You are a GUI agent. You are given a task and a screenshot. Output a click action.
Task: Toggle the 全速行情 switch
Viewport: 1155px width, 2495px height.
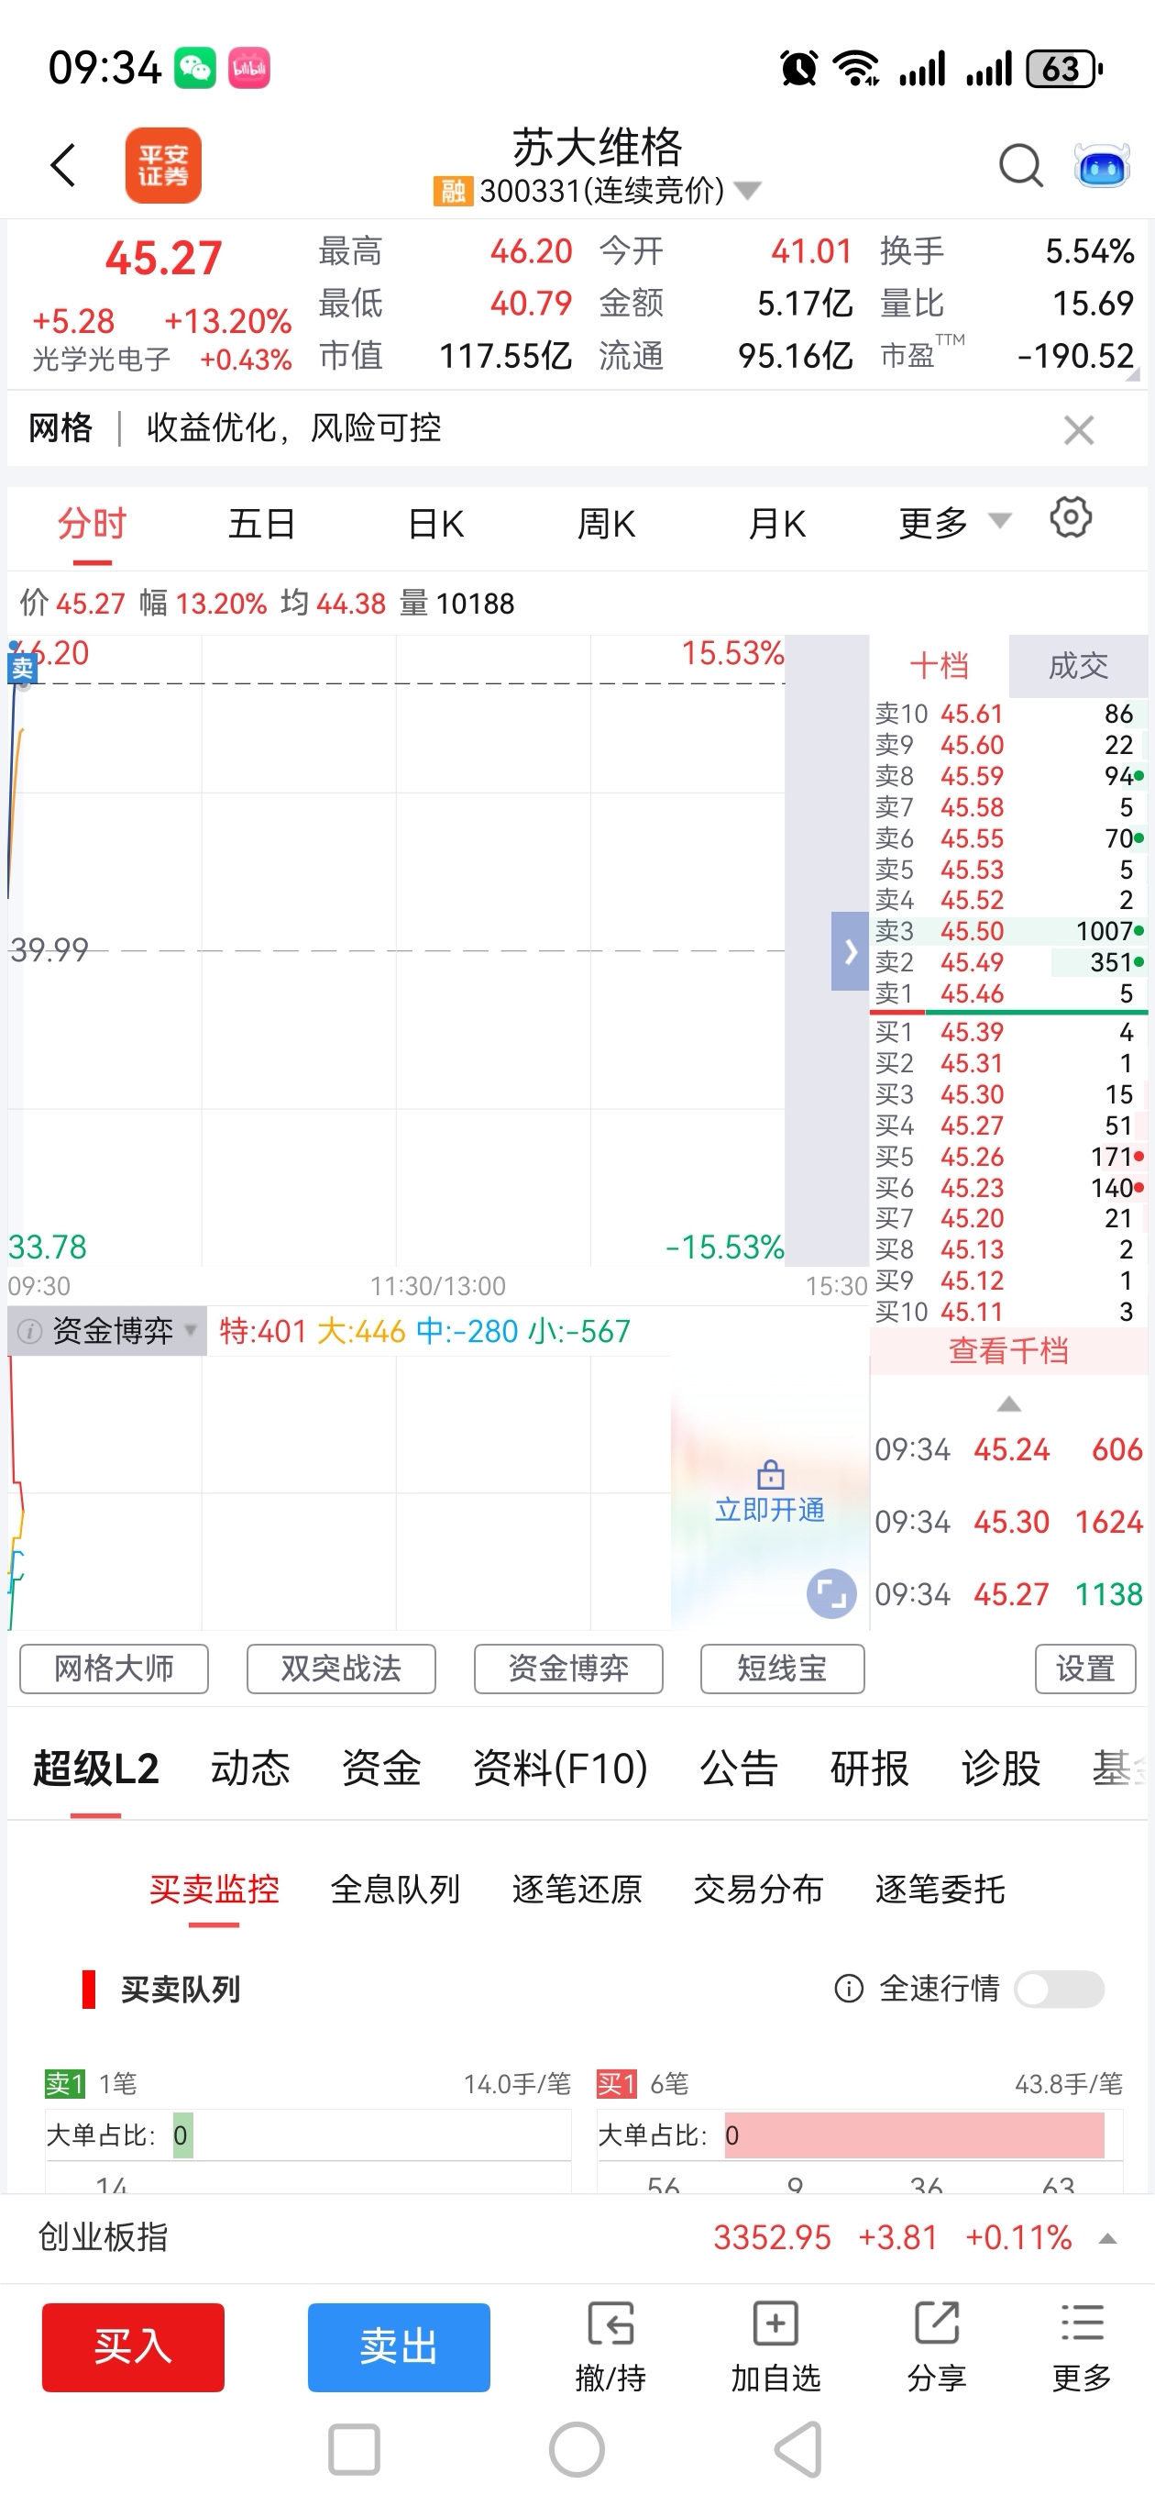click(1059, 1990)
